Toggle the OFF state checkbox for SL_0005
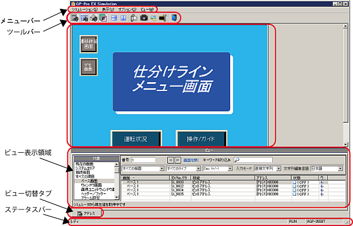The image size is (353, 226). tap(295, 194)
